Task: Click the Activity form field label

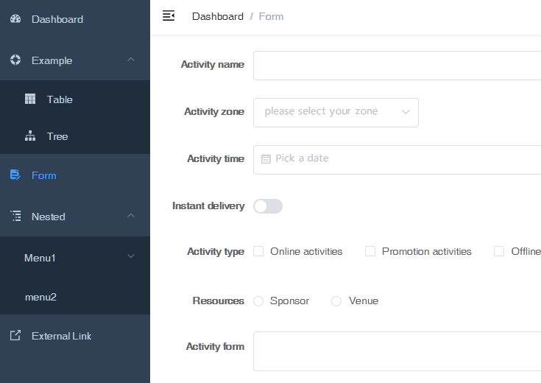Action: click(x=215, y=346)
